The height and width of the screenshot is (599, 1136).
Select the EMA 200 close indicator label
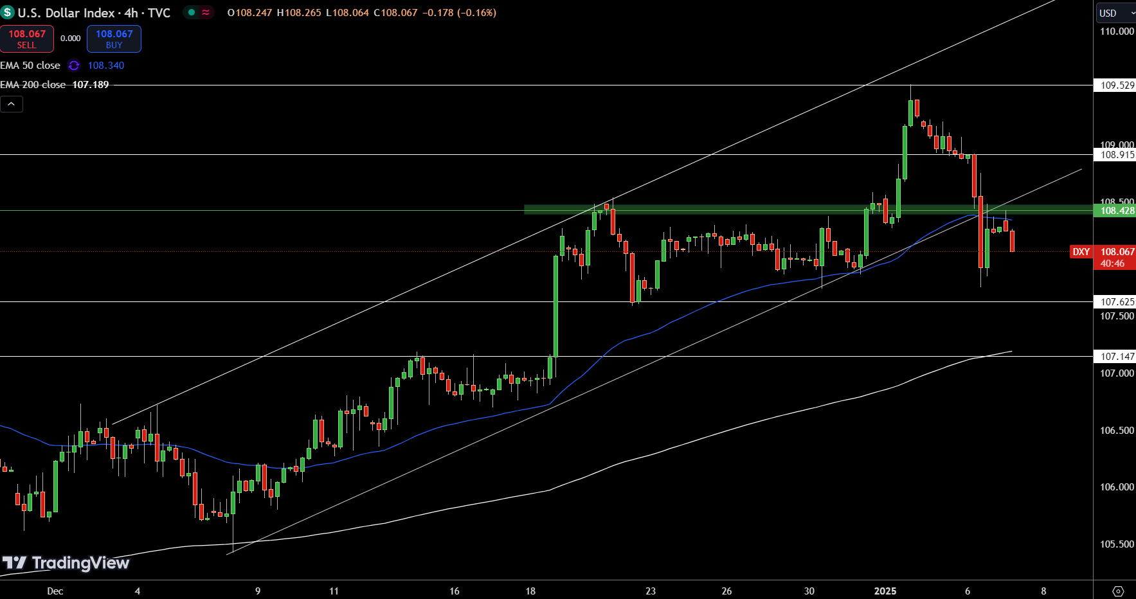click(33, 85)
